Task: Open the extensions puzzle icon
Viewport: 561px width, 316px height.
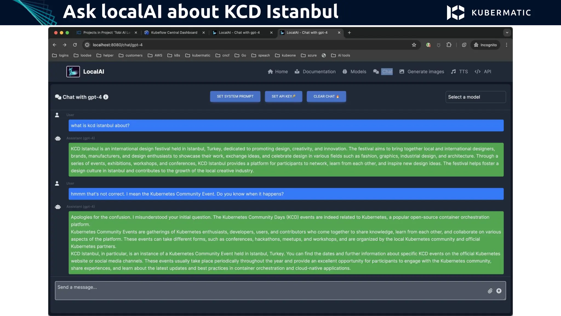Action: coord(449,45)
